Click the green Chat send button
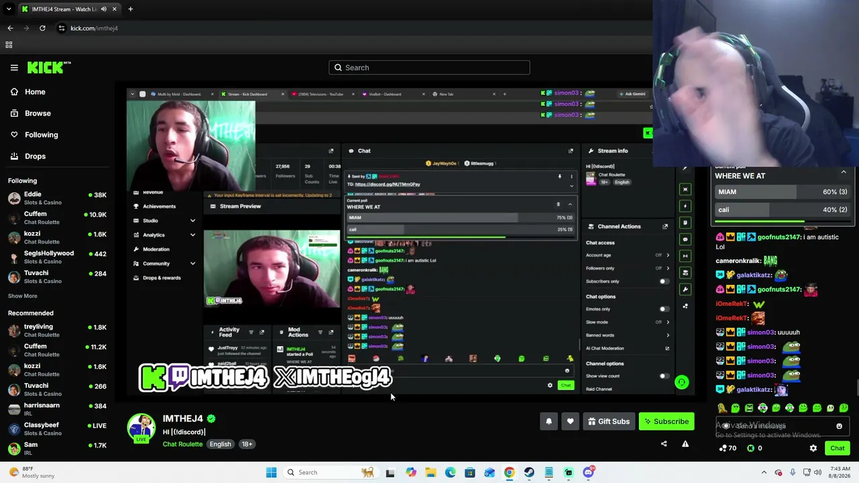 [x=838, y=448]
